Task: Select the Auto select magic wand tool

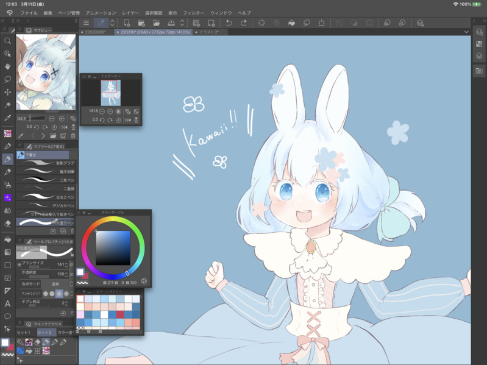Action: pos(7,105)
